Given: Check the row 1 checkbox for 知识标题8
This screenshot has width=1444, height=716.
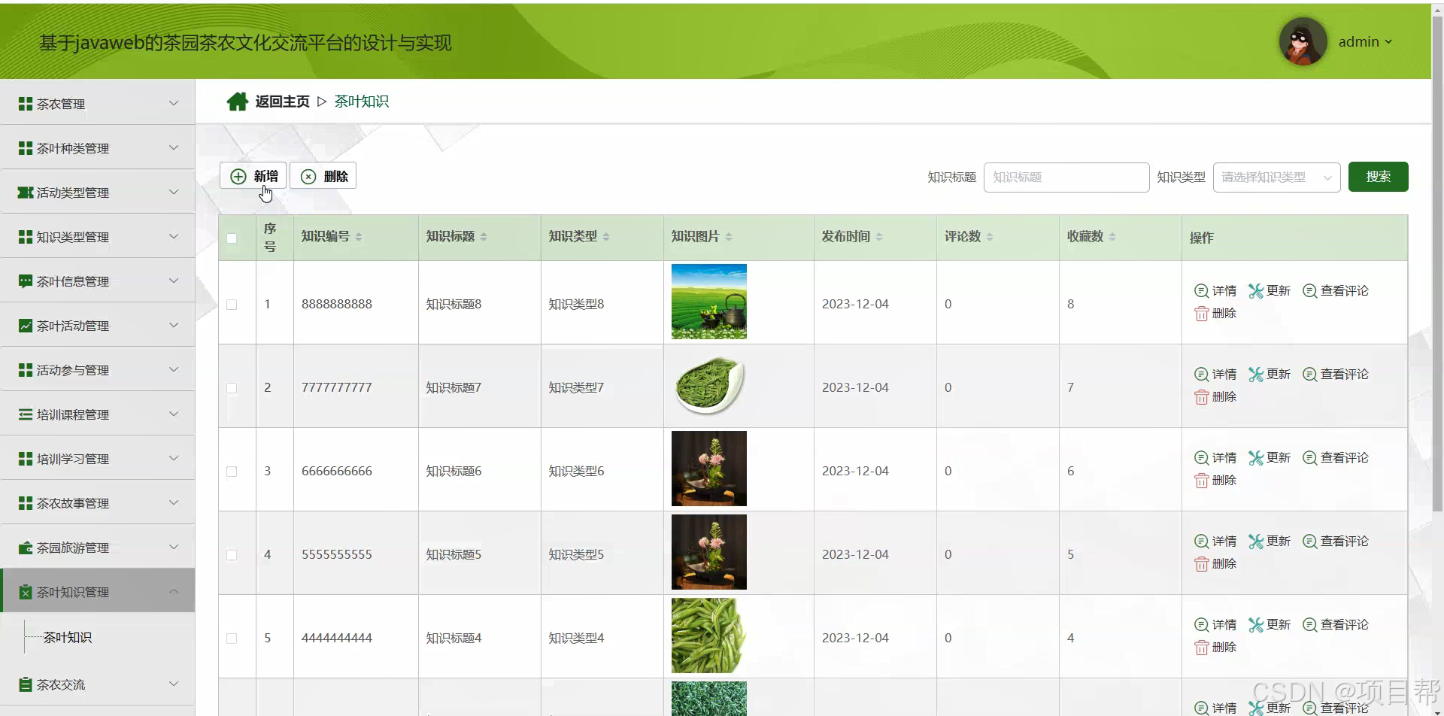Looking at the screenshot, I should (232, 305).
